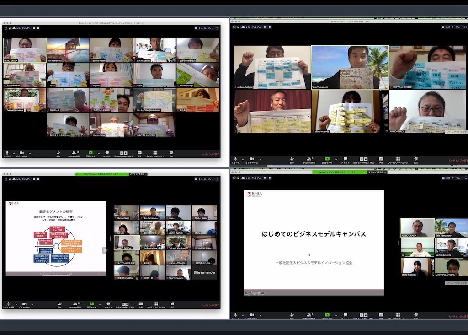
Task: Pause recording from top-left window header
Action: [34, 28]
